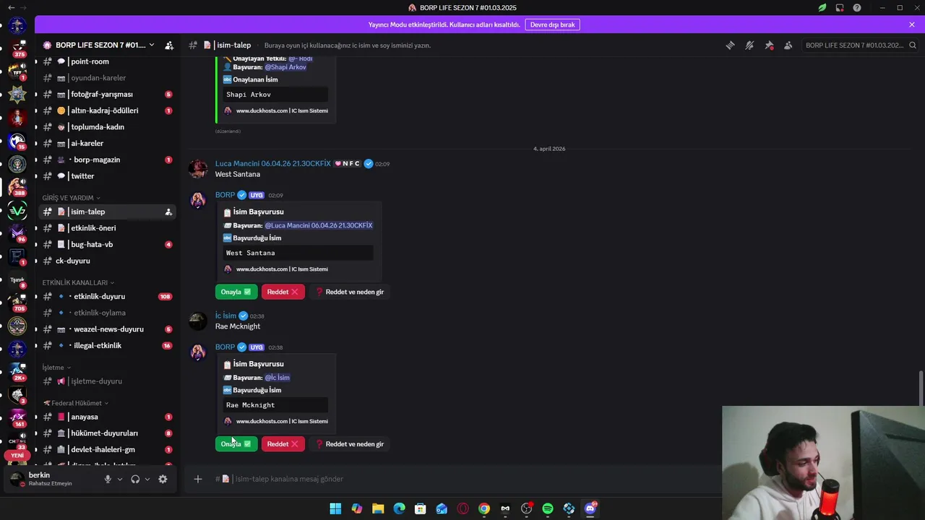Open the Discord inbox icon

tap(840, 7)
